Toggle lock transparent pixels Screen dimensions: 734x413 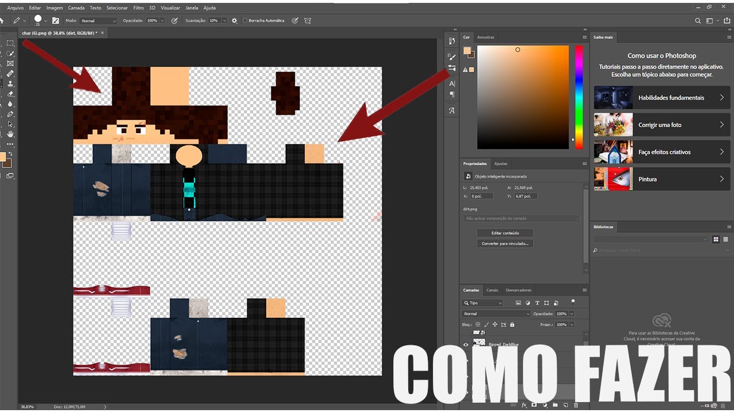point(478,324)
